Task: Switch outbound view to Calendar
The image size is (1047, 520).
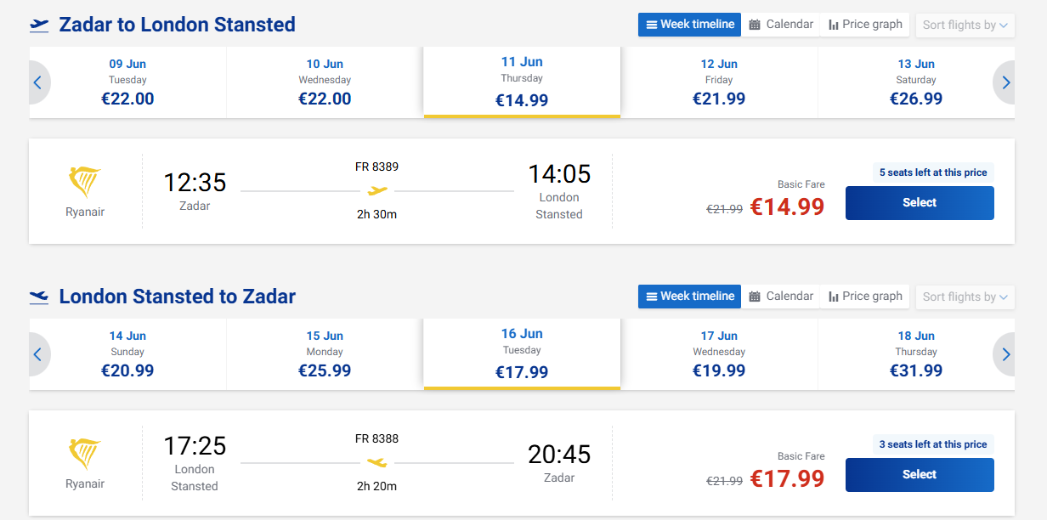Action: (x=781, y=25)
